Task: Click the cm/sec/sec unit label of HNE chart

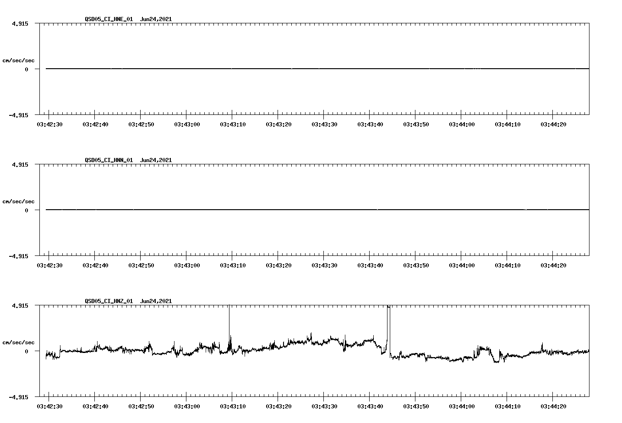Action: (x=18, y=60)
